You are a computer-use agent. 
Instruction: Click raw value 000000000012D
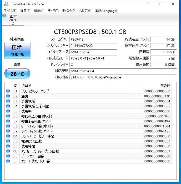[x=157, y=96]
